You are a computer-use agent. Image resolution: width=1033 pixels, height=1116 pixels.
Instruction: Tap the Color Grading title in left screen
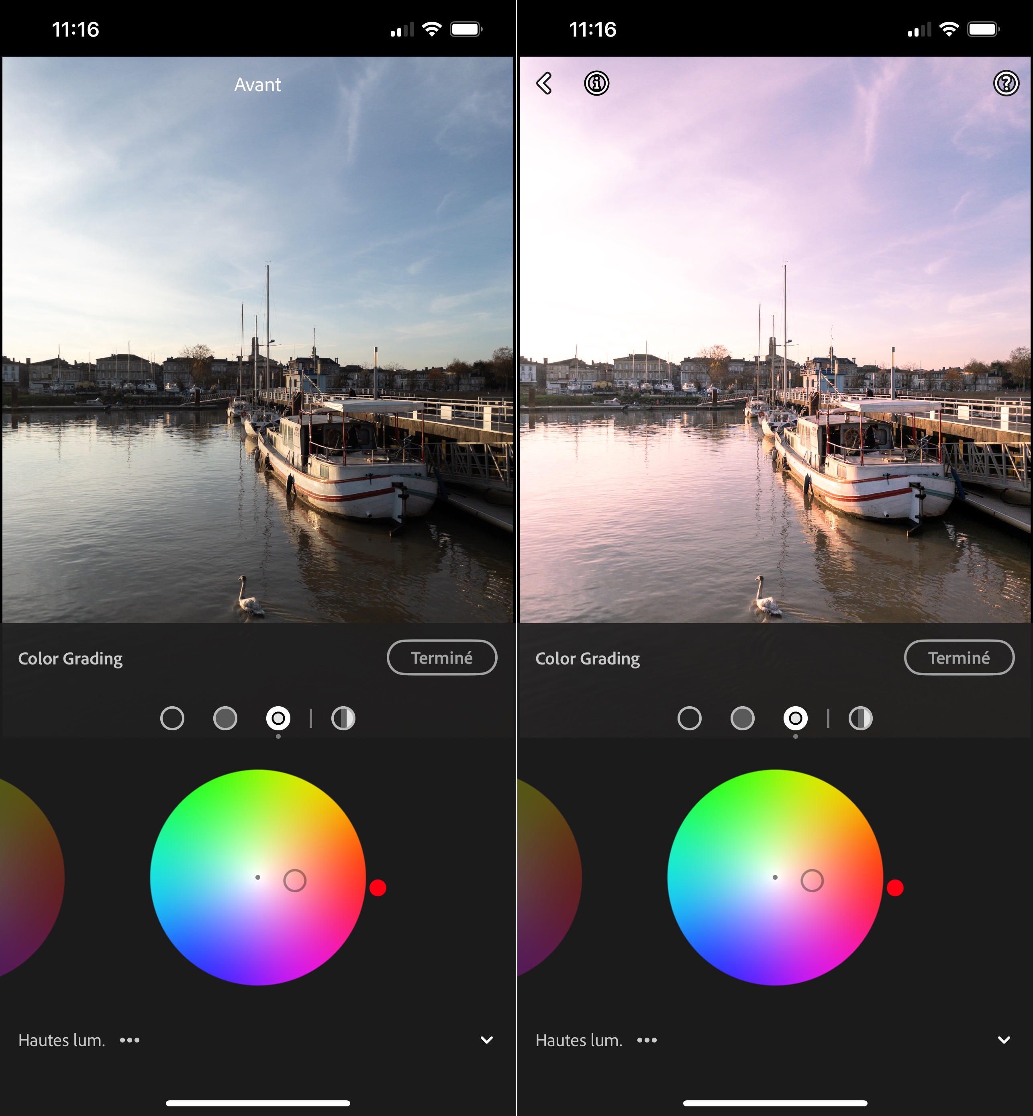tap(70, 659)
